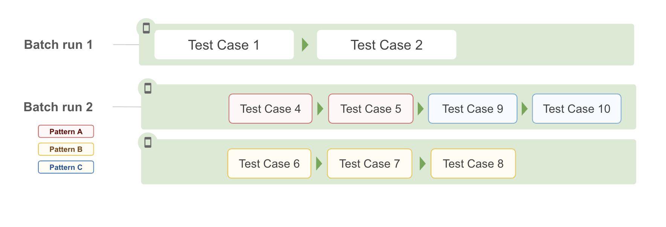This screenshot has height=227, width=666.
Task: Click arrow between Test Case 5 and 9
Action: click(x=421, y=109)
